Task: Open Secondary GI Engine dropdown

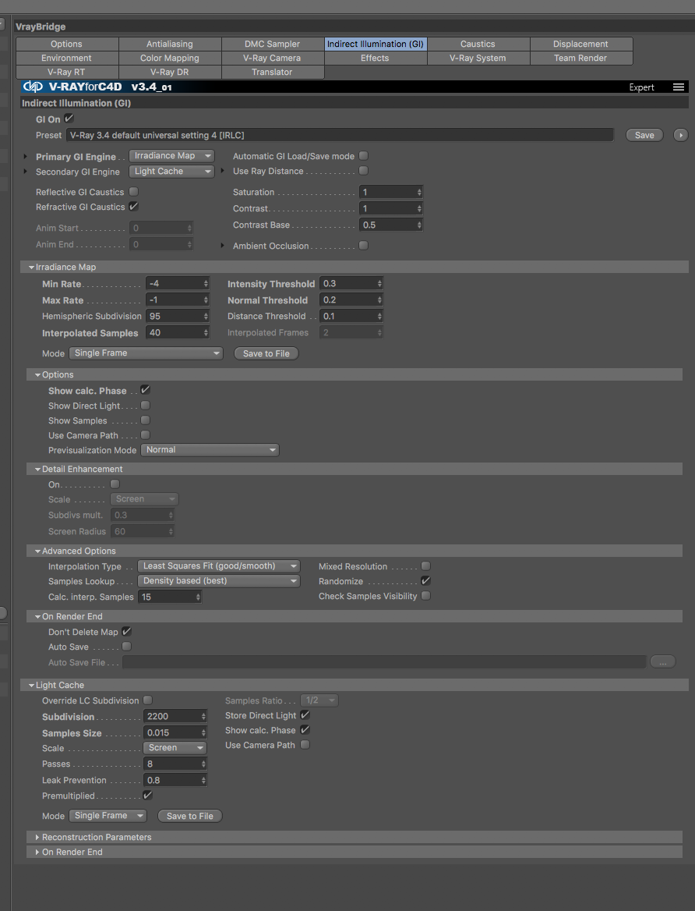Action: (x=172, y=172)
